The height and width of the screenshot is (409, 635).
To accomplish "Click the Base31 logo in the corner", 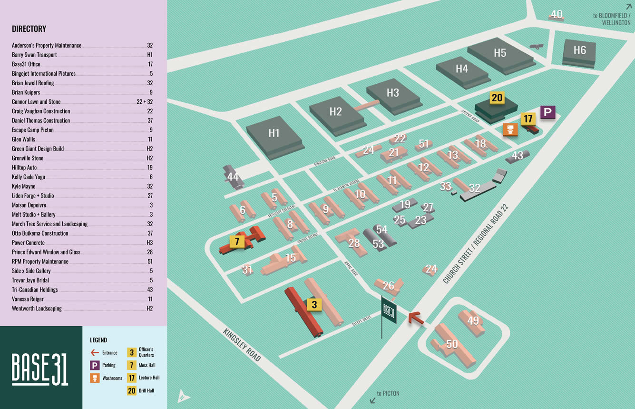I will [40, 369].
